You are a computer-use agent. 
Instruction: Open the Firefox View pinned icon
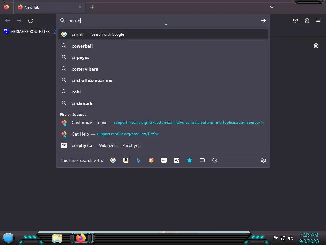click(x=6, y=7)
